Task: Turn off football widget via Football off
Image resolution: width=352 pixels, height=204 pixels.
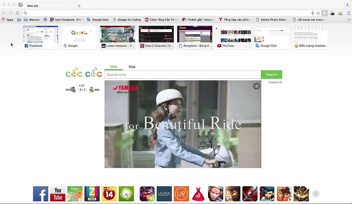Action: (x=275, y=82)
